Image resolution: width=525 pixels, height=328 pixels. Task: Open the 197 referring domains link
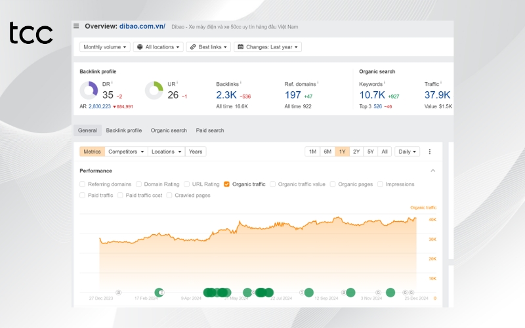(x=293, y=95)
